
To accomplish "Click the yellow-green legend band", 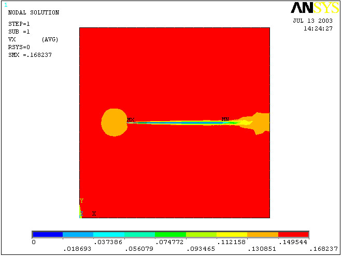I will [202, 234].
